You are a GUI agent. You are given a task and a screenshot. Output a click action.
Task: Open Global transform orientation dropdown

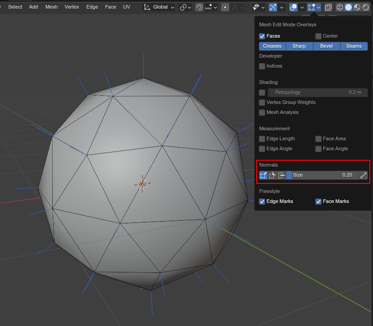159,8
